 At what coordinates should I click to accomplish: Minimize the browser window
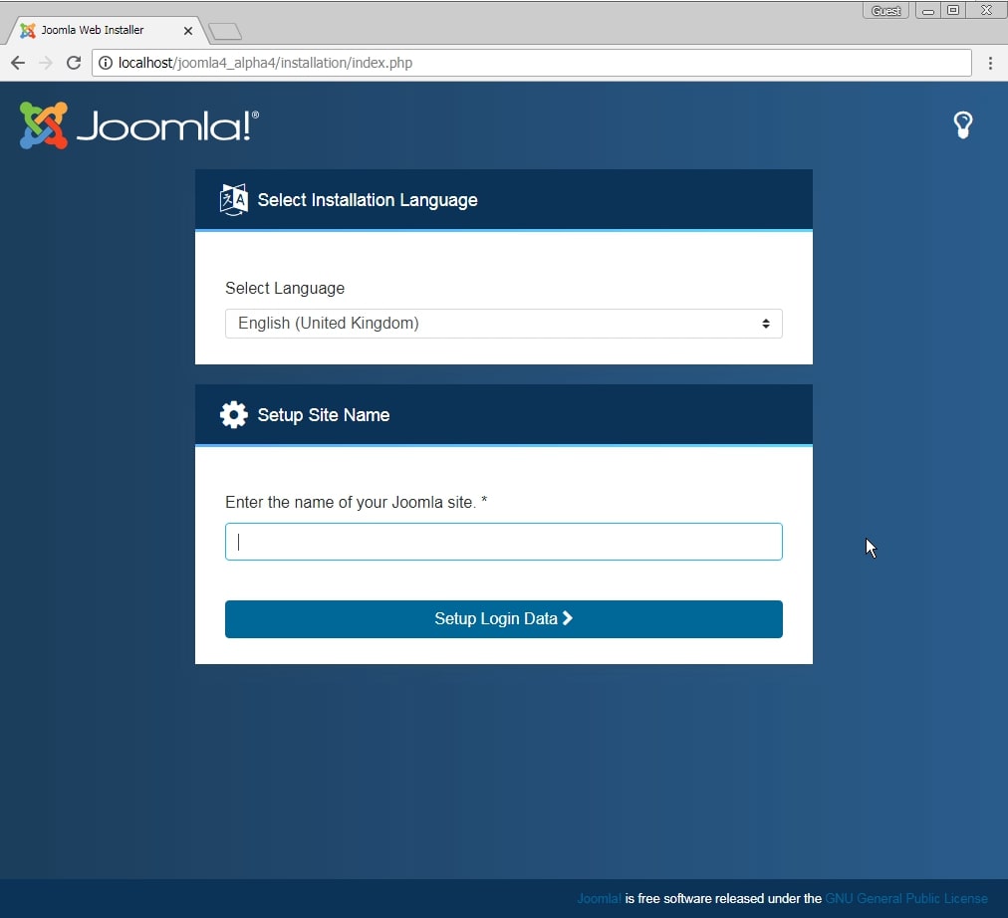[x=927, y=10]
